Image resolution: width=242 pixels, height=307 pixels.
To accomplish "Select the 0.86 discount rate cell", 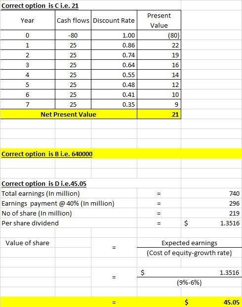I will [x=114, y=45].
